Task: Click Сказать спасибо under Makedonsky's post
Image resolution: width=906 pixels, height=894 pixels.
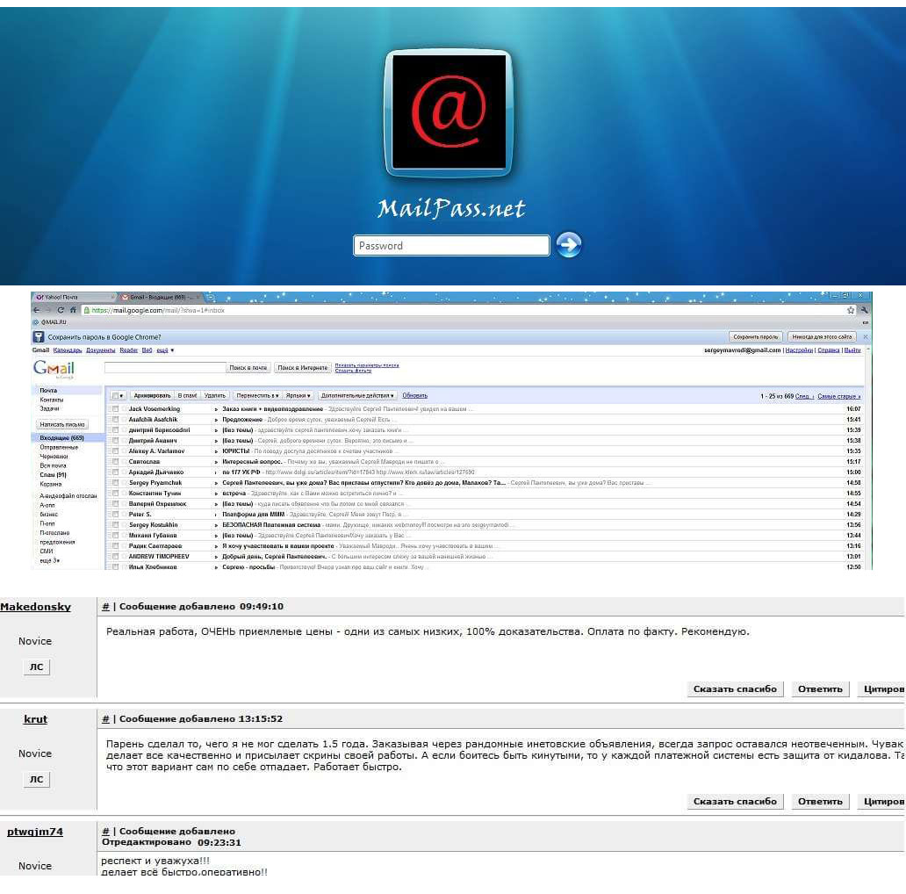Action: click(x=735, y=689)
